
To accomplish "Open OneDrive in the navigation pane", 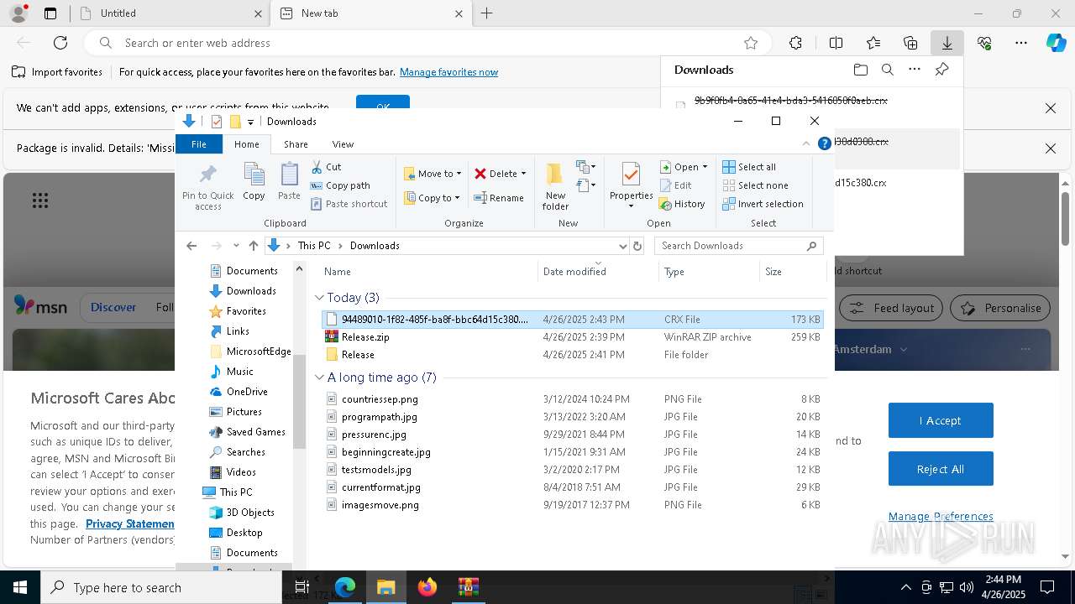I will [x=247, y=392].
